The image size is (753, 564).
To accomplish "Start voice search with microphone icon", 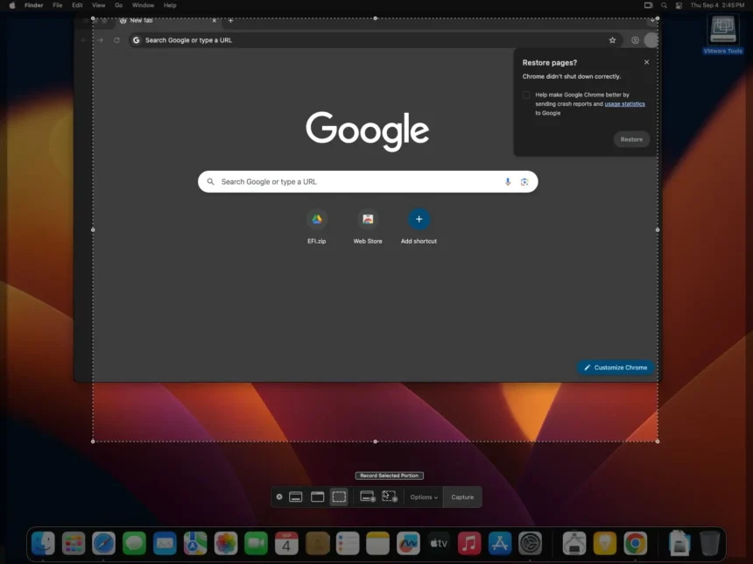I will point(508,181).
